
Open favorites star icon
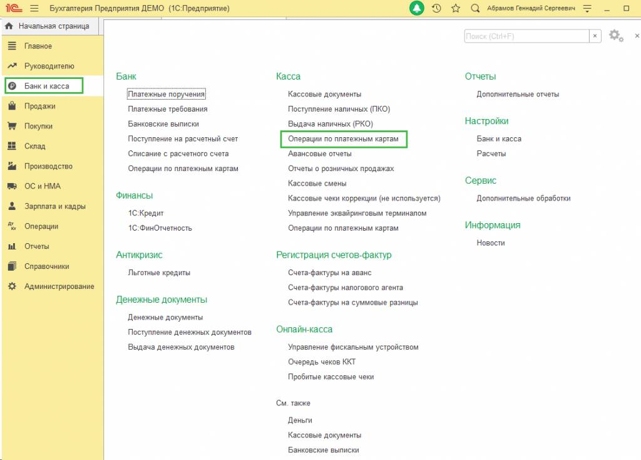[456, 8]
